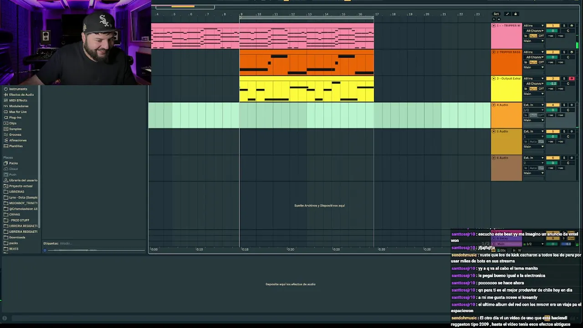Open - PROD STUFF folder
The image size is (583, 328).
pos(19,220)
